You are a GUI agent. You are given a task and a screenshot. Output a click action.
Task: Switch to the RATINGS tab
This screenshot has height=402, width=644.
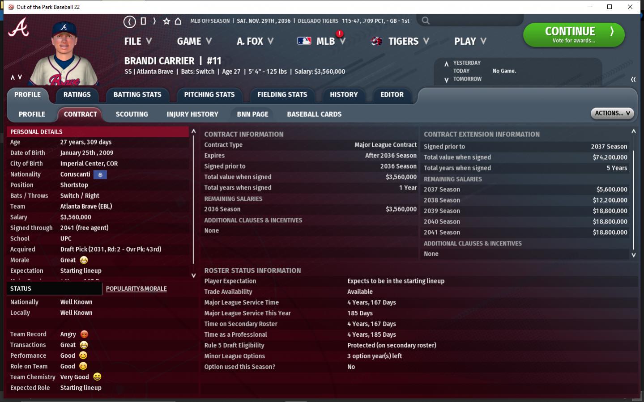tap(77, 95)
